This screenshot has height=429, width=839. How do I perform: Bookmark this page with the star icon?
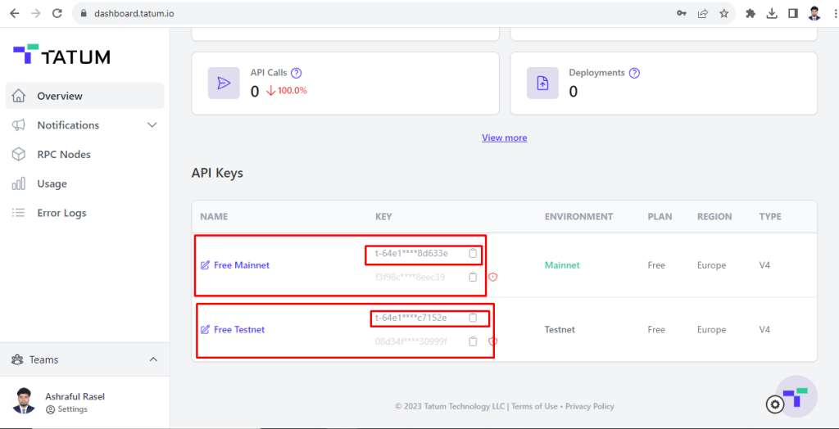[723, 14]
